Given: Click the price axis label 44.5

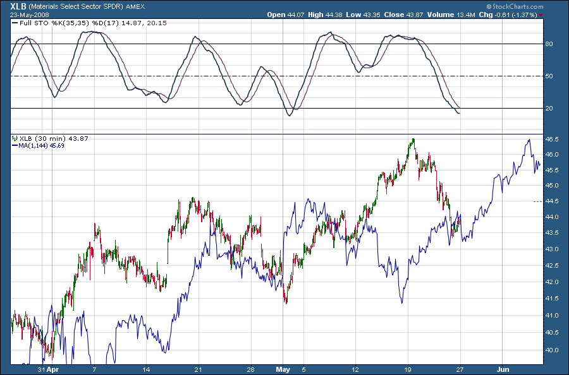Looking at the screenshot, I should [x=551, y=201].
